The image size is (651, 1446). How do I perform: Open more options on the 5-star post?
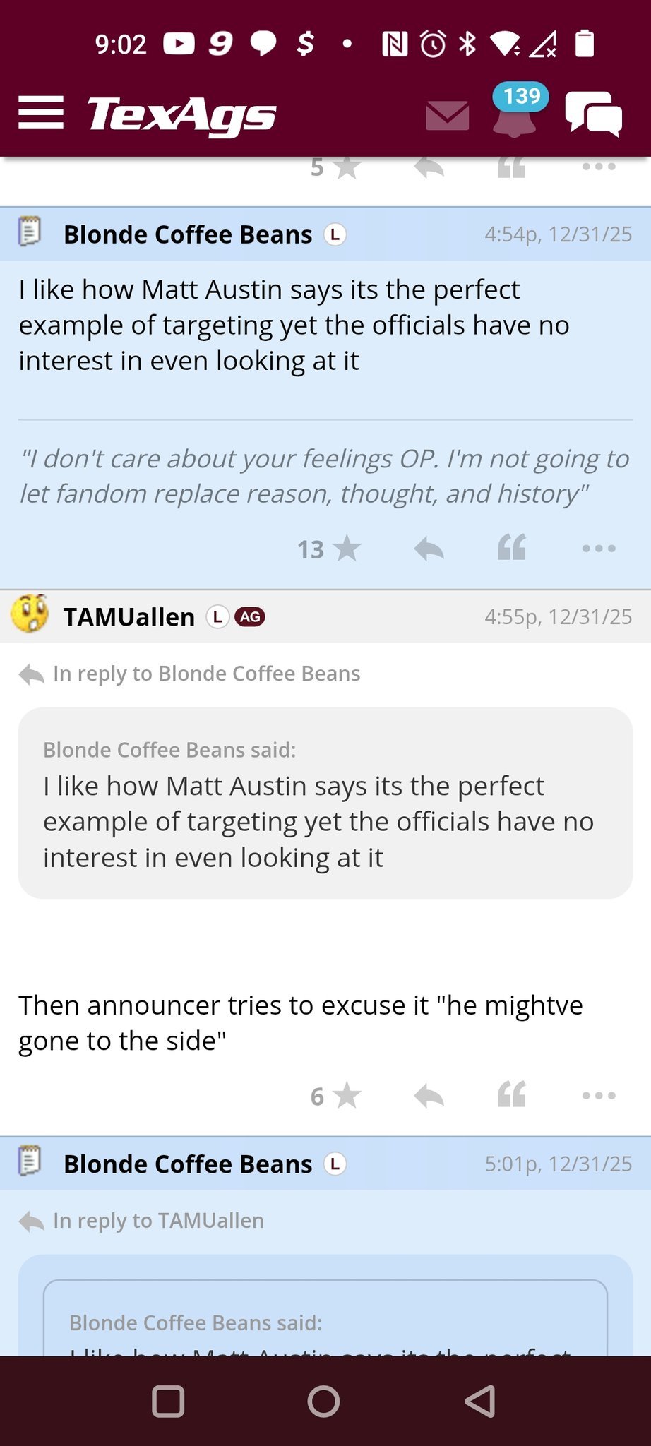(x=599, y=167)
